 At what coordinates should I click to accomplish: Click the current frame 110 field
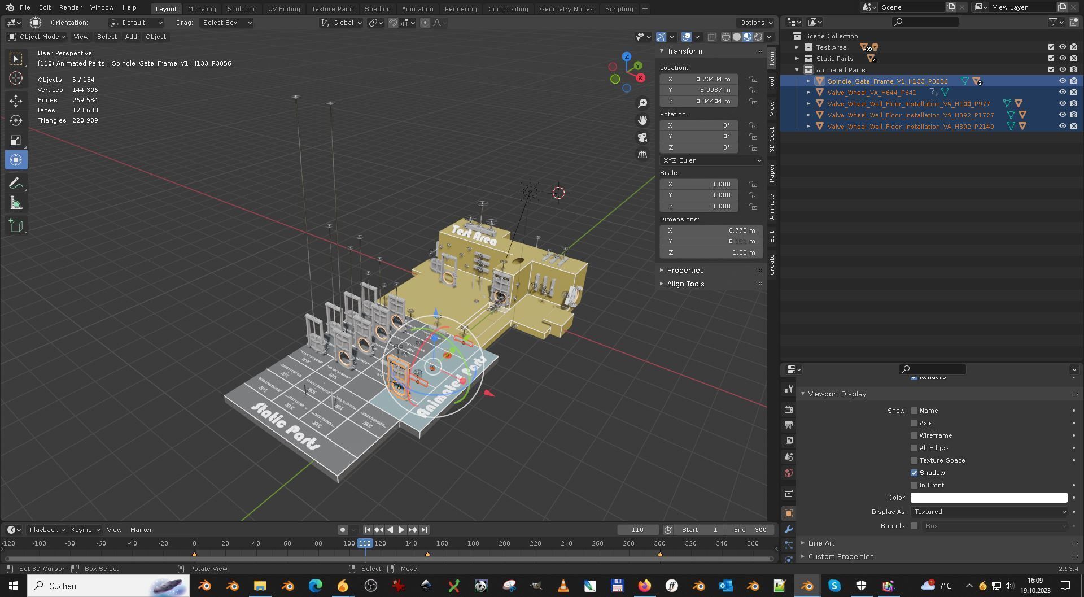point(637,530)
